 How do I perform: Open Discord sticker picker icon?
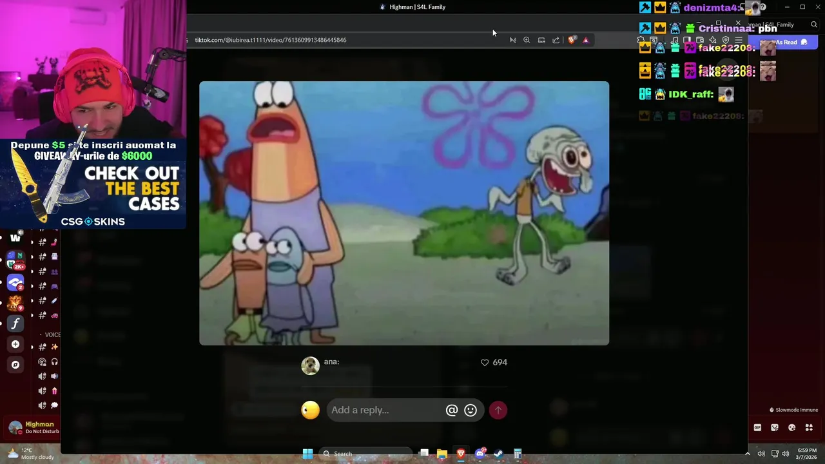[775, 427]
